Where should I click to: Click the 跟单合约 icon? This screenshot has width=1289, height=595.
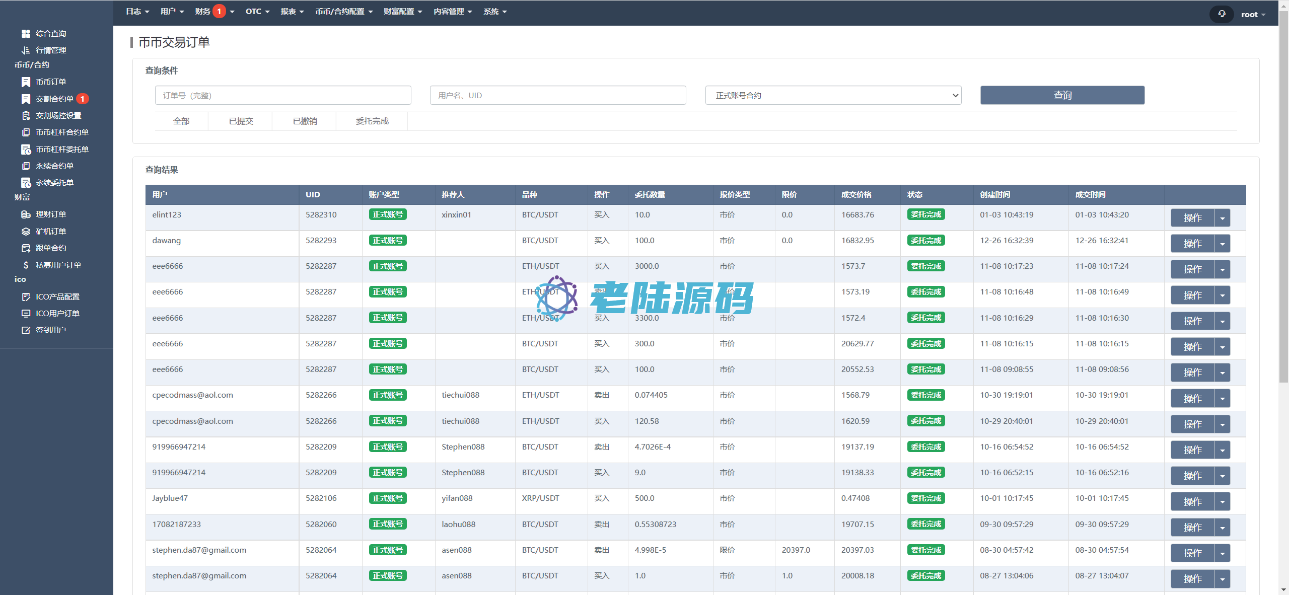point(26,248)
